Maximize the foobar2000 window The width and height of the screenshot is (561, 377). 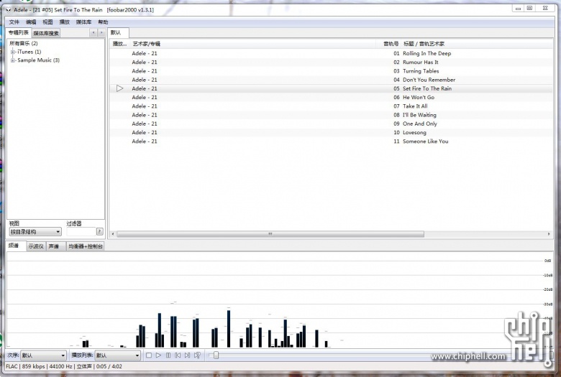coord(530,8)
